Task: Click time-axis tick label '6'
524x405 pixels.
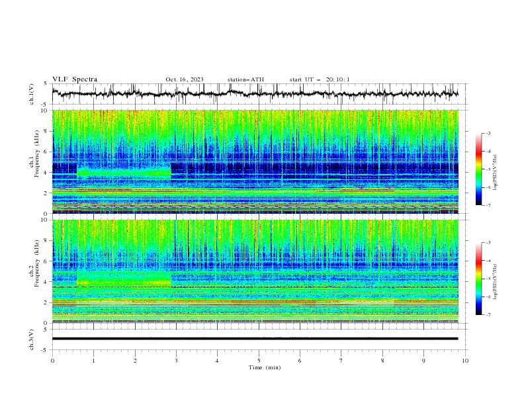Action: point(300,361)
